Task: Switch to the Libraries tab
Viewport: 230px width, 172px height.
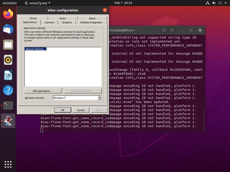Action: (49, 22)
